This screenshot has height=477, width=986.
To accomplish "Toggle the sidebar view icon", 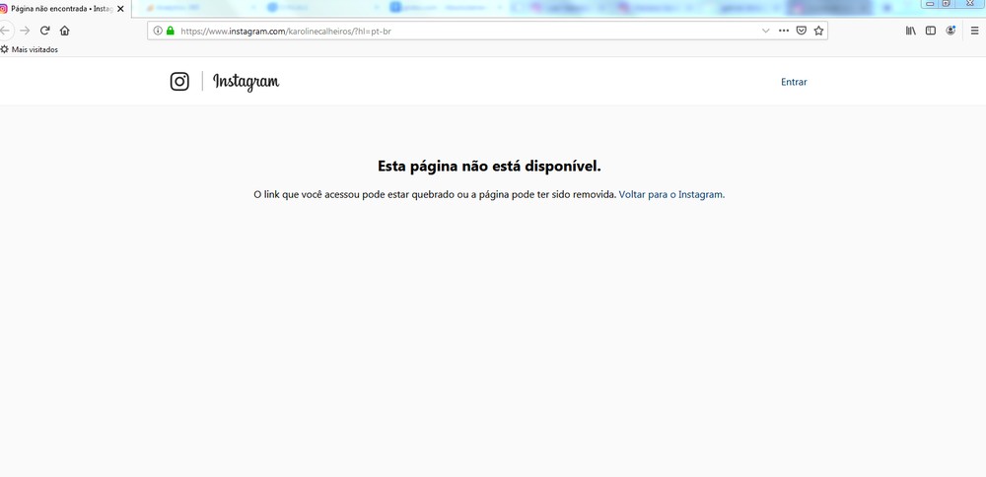I will [x=931, y=31].
